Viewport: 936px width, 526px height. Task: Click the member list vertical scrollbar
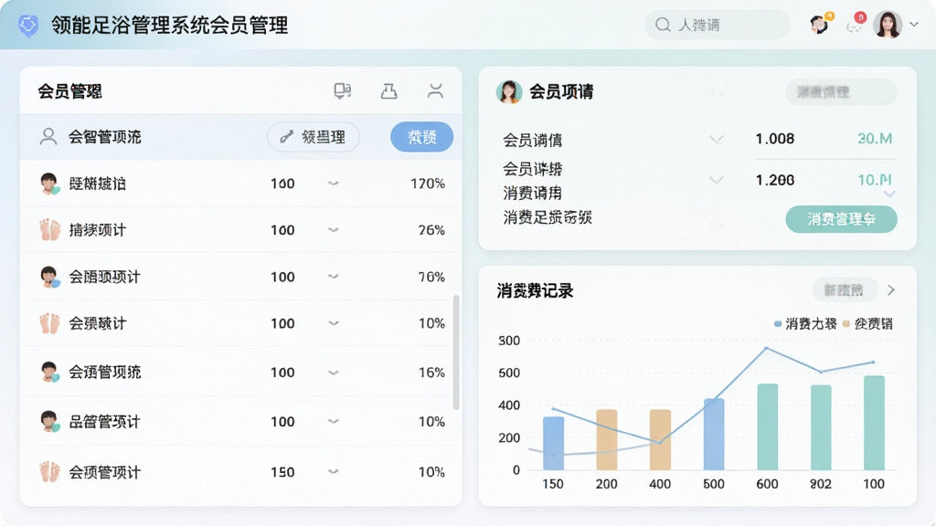[x=456, y=352]
